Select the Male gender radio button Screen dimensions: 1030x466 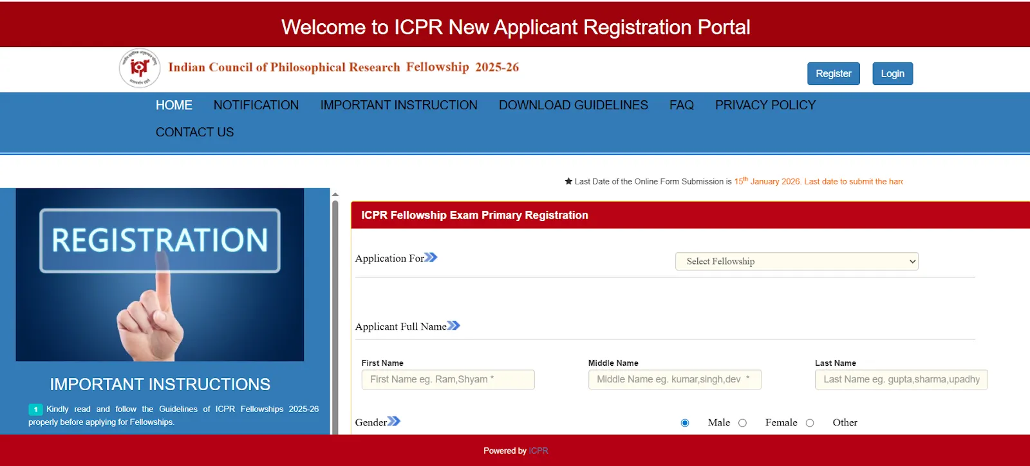(x=685, y=423)
